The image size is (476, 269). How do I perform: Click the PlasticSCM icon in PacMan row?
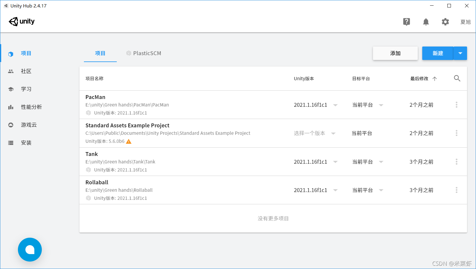coord(88,113)
